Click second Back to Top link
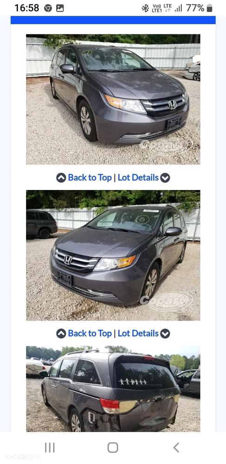The width and height of the screenshot is (226, 464). click(x=90, y=333)
